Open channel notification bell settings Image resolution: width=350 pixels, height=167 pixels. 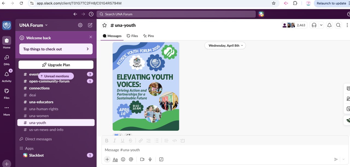329,25
